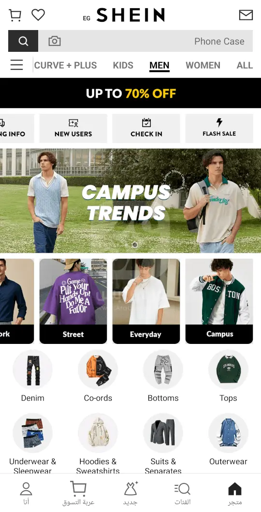Tap the dark search magnifier button
This screenshot has width=261, height=512.
[23, 41]
